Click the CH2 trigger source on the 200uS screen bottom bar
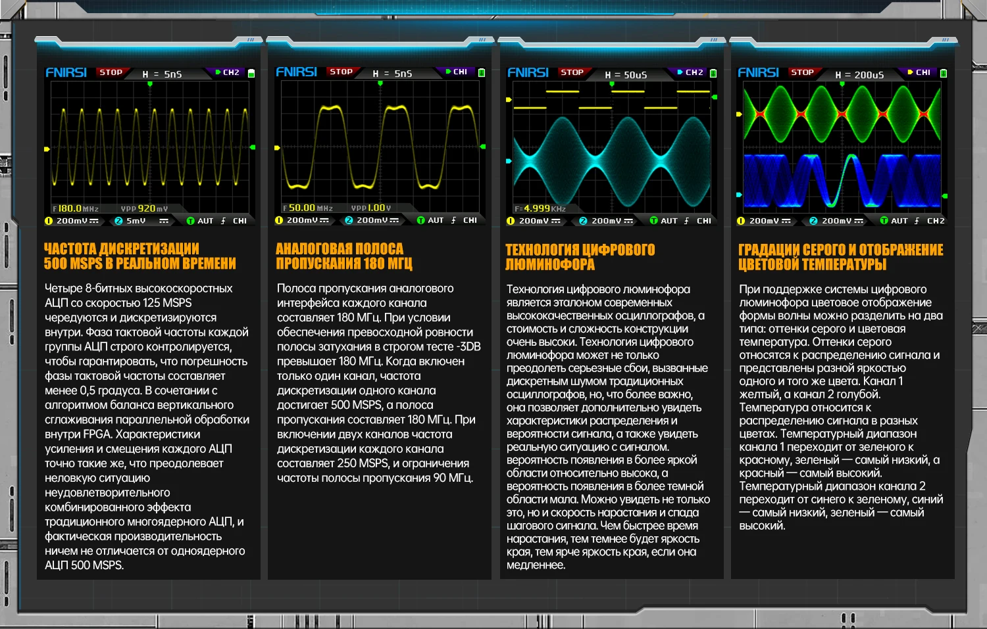Screen dimensions: 987x629 (x=936, y=221)
